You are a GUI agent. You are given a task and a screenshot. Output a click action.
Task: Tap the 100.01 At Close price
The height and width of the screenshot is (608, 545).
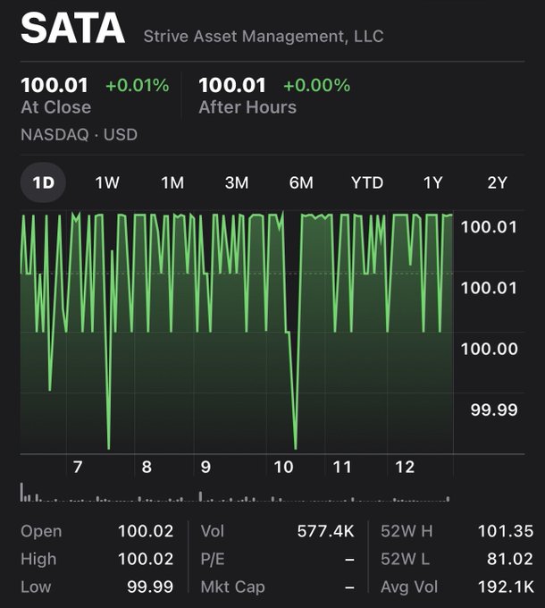coord(54,85)
